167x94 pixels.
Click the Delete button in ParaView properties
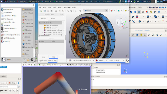click(12, 83)
